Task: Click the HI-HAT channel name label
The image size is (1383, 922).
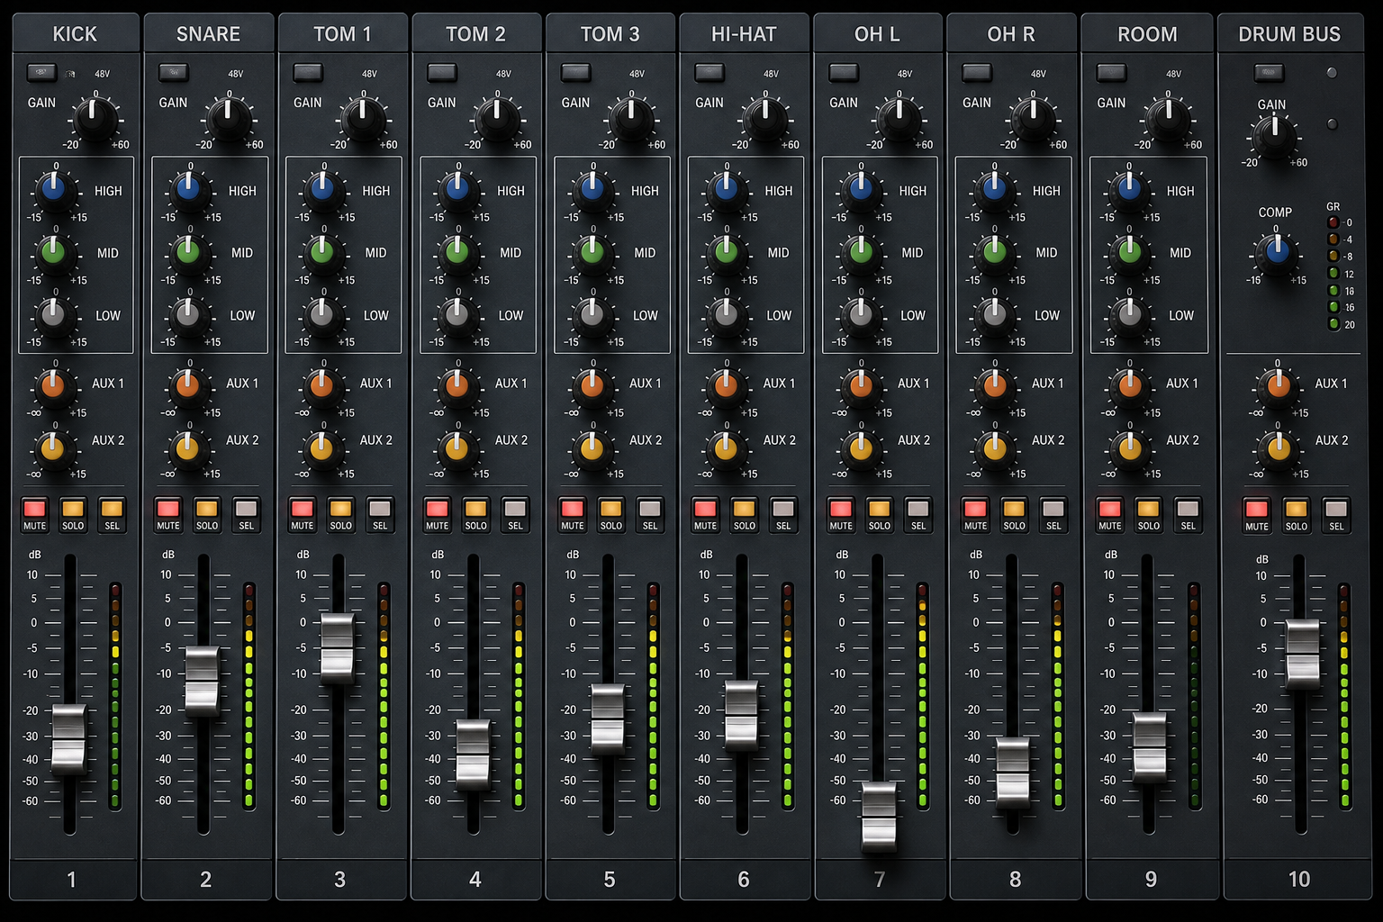Action: click(x=744, y=34)
